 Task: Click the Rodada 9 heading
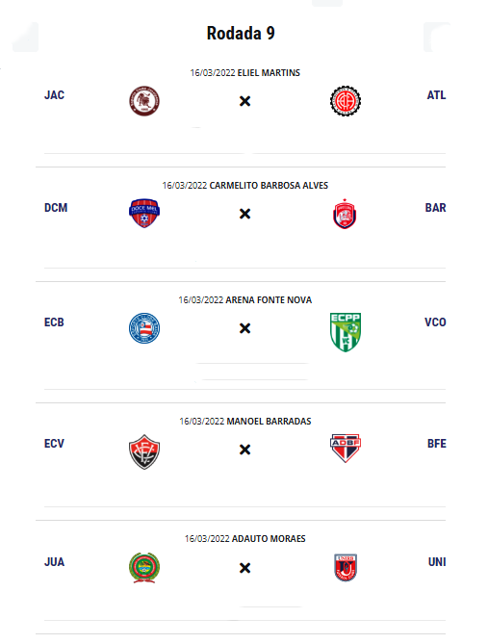241,34
